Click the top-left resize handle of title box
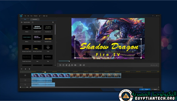 pyautogui.click(x=75, y=39)
